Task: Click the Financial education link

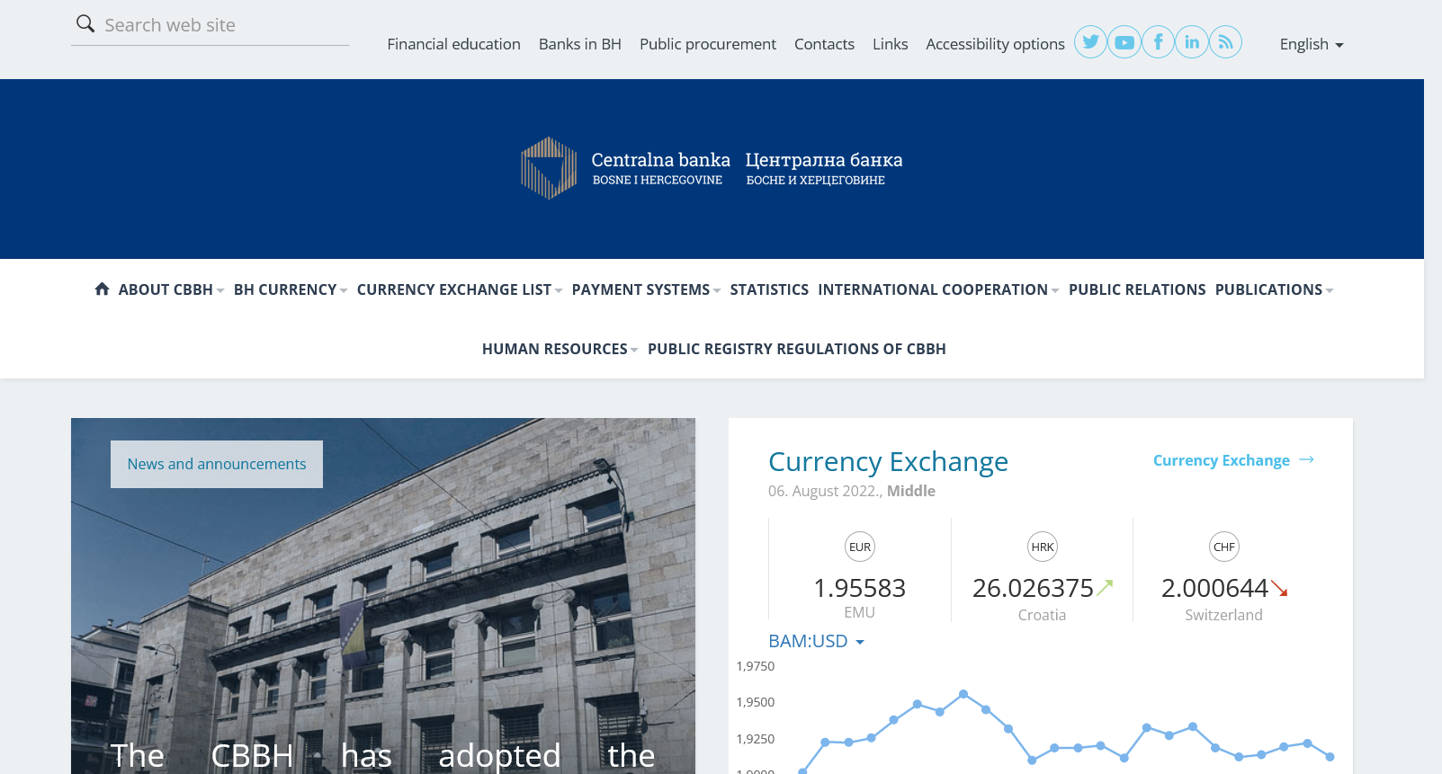Action: pos(453,44)
